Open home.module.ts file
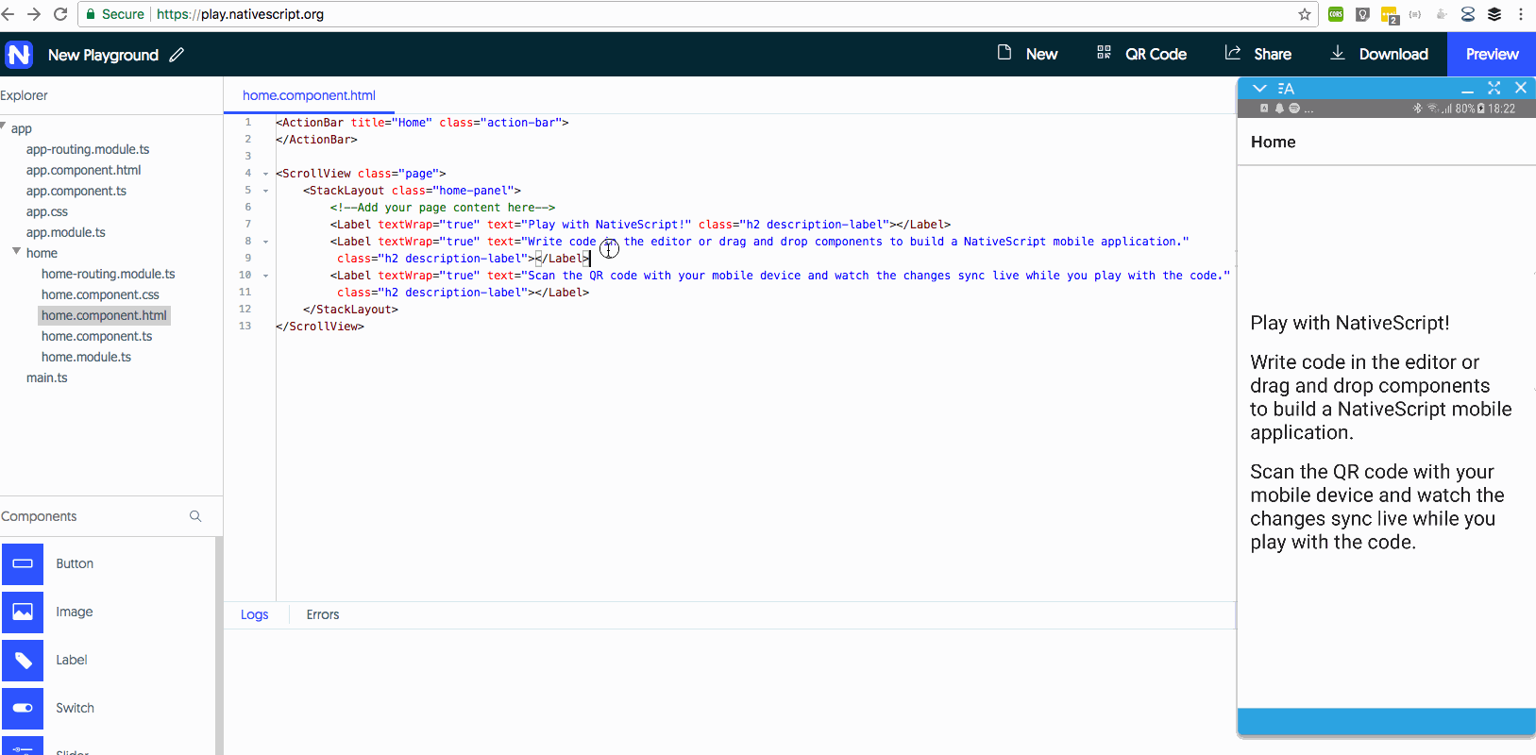 click(x=86, y=357)
